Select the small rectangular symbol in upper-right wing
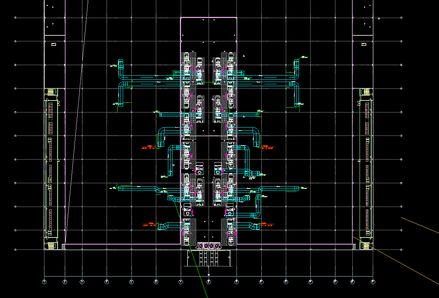This screenshot has width=439, height=298. point(364,44)
